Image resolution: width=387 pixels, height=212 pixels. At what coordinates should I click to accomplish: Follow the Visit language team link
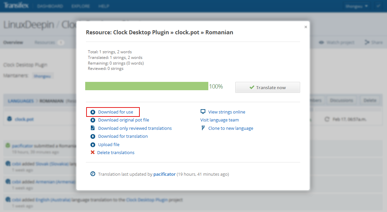tap(220, 120)
